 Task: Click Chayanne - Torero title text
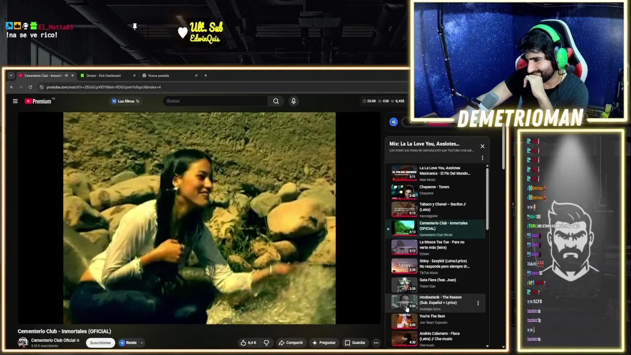[x=434, y=187]
